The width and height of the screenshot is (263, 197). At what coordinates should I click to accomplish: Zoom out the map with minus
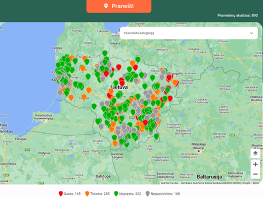point(255,174)
